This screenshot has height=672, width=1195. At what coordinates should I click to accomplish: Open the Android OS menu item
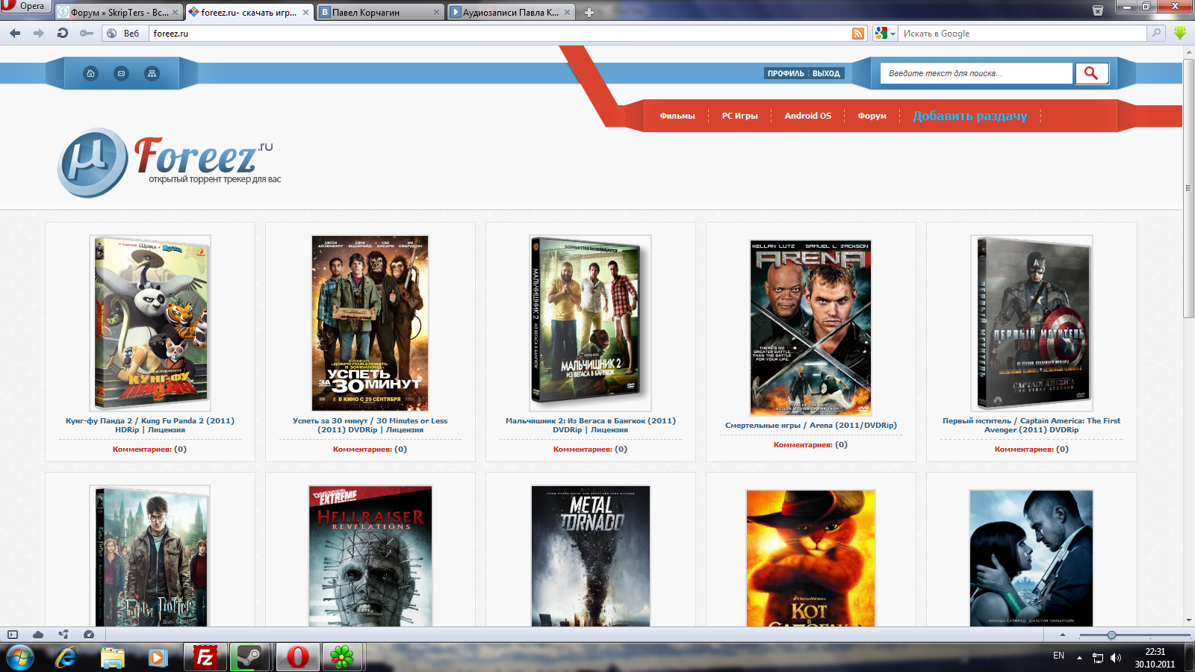pyautogui.click(x=807, y=116)
